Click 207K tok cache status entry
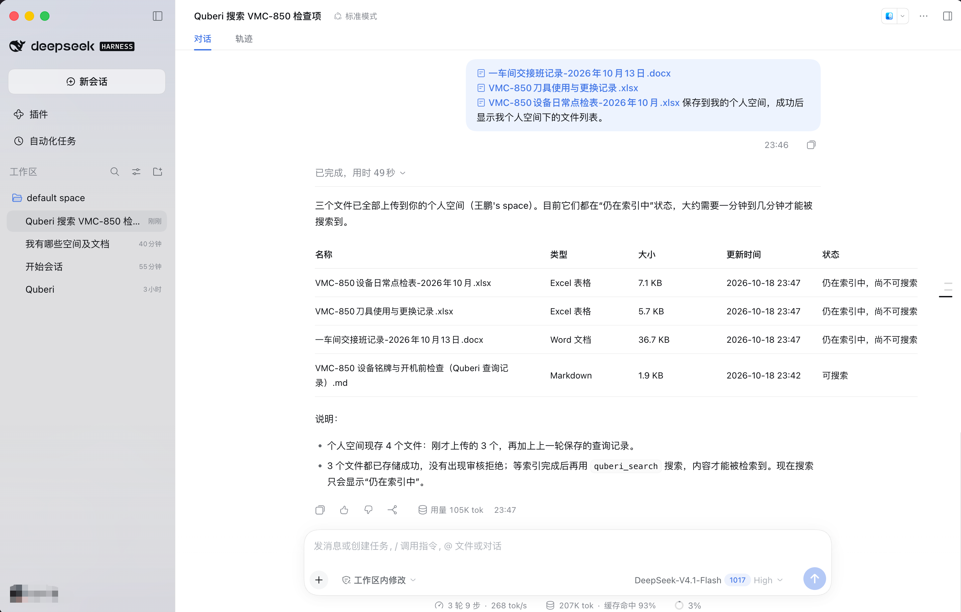Screen dimensions: 961x612 point(601,606)
